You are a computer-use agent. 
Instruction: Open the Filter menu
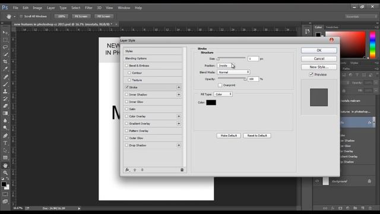[88, 8]
